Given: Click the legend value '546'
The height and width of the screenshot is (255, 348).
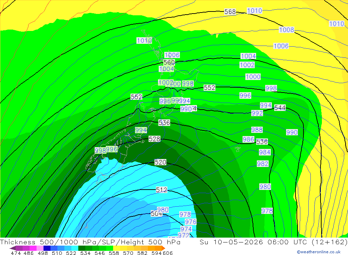Looking at the screenshot, I should point(100,253).
